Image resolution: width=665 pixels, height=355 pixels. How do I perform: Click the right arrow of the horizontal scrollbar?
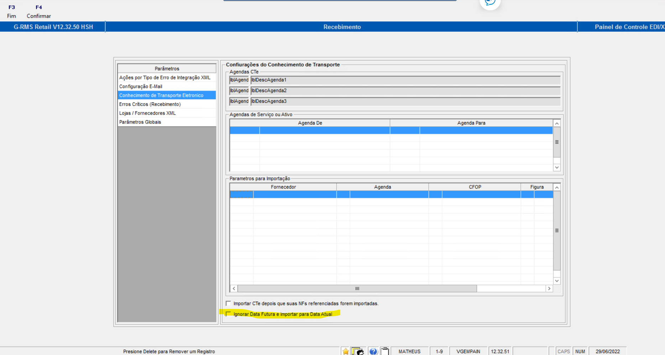click(x=549, y=288)
